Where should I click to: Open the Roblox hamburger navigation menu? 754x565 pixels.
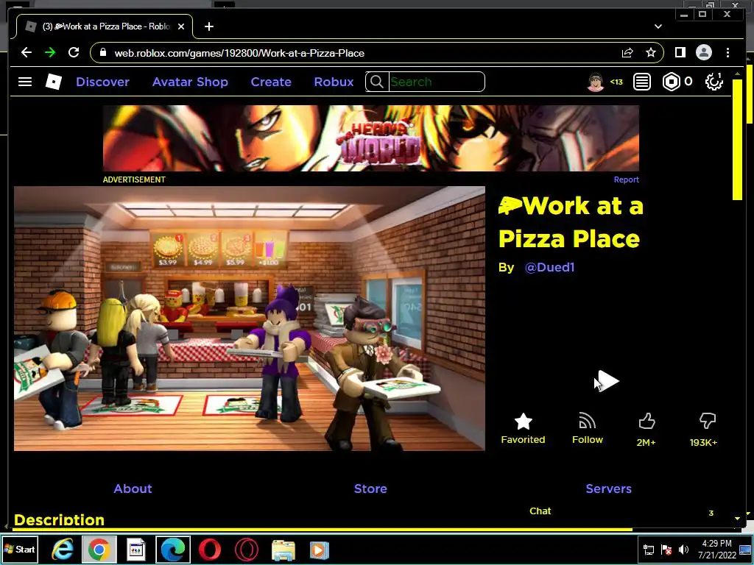click(x=25, y=82)
